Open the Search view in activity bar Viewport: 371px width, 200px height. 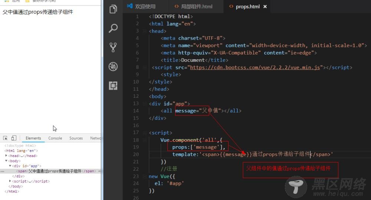point(113,28)
